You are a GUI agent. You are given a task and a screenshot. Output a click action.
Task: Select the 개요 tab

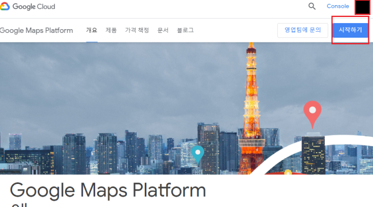point(92,30)
